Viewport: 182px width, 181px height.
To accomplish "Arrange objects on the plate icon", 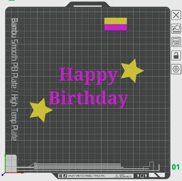I will pyautogui.click(x=176, y=42).
